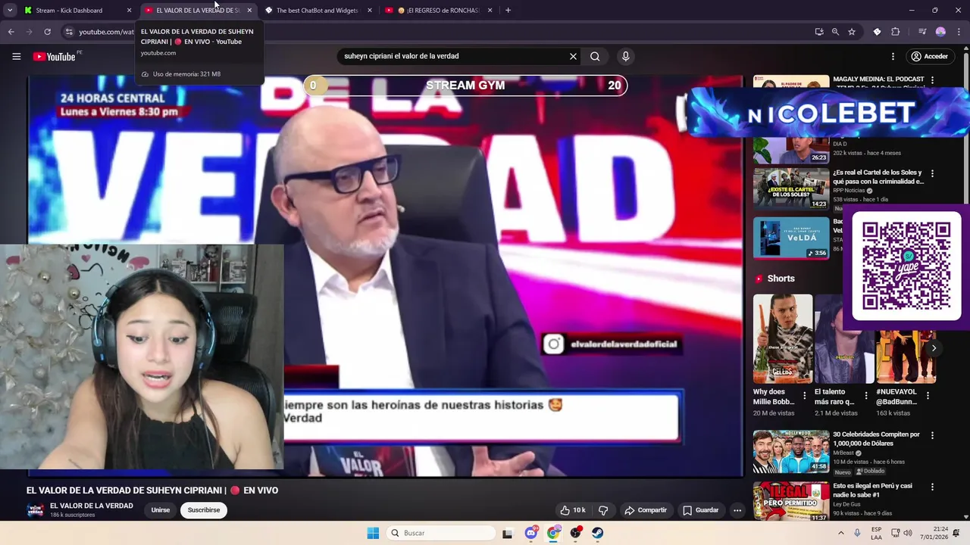
Task: Like the video with thumbs up
Action: tap(572, 510)
